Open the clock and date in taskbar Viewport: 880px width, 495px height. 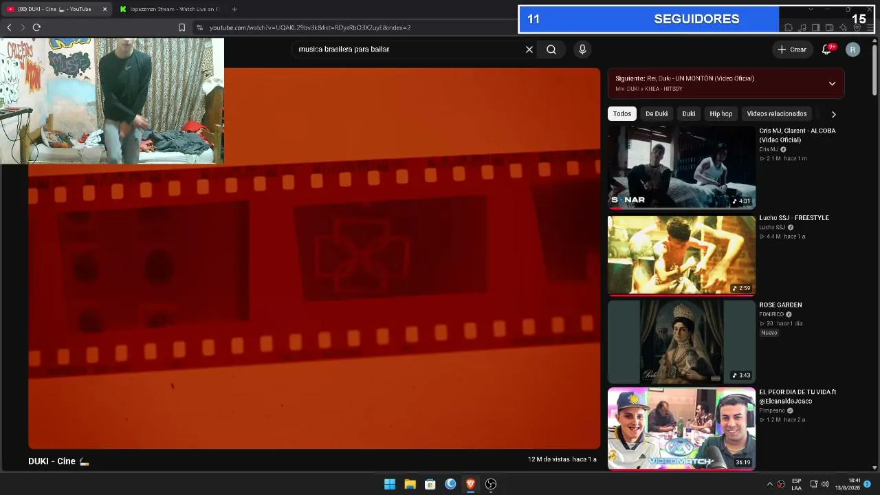coord(848,484)
